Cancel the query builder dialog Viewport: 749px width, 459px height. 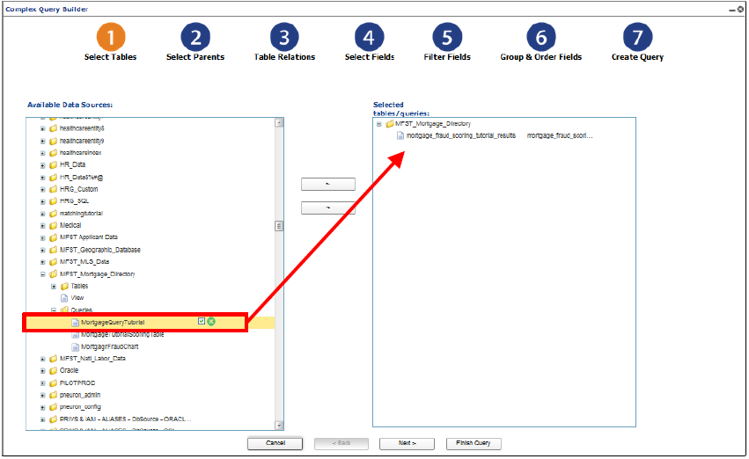point(275,444)
